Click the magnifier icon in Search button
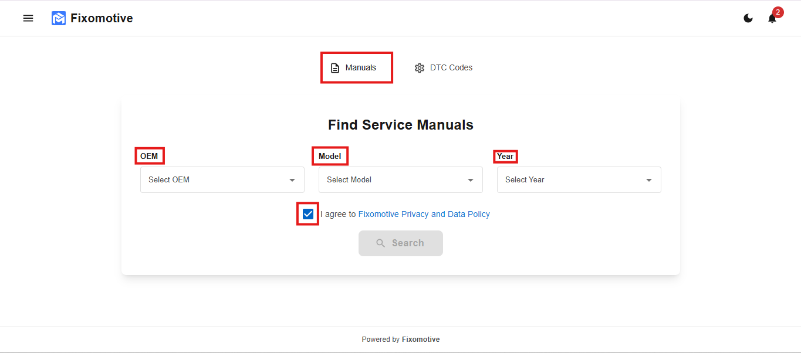Viewport: 801px width, 353px height. click(381, 243)
